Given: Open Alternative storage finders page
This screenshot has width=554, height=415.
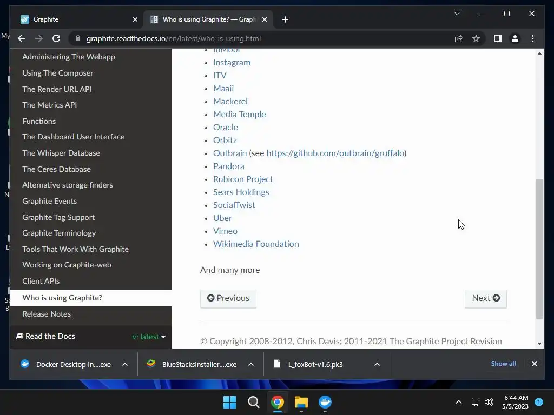Looking at the screenshot, I should click(x=68, y=185).
